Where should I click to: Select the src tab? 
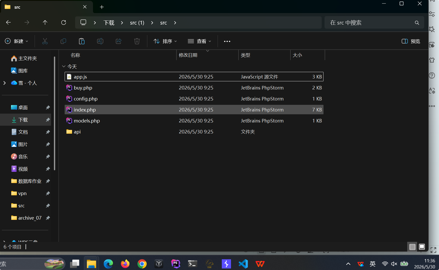coord(47,7)
